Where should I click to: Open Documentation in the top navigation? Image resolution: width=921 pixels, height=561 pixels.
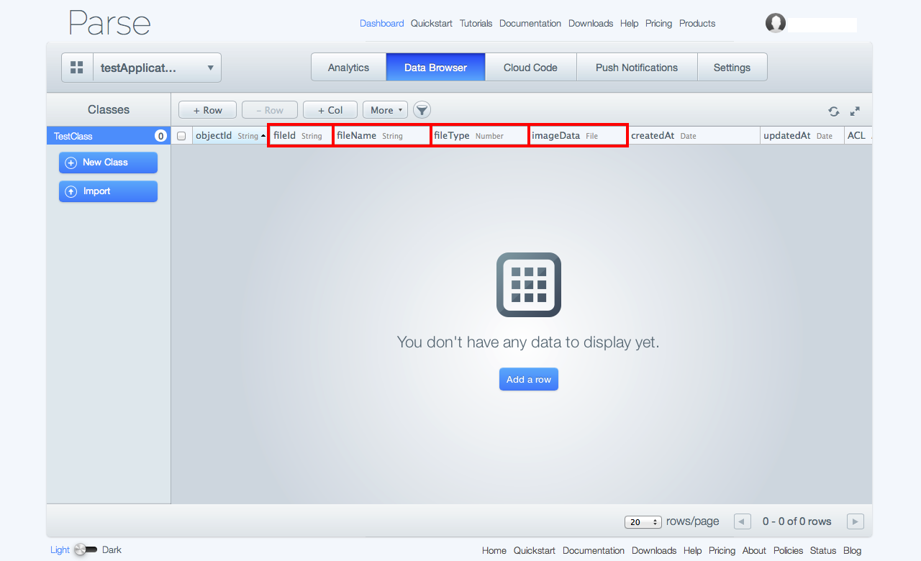530,23
